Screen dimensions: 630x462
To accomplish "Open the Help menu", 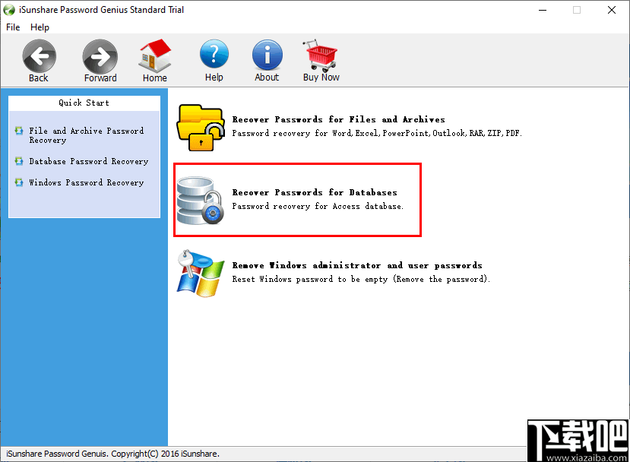I will tap(40, 27).
